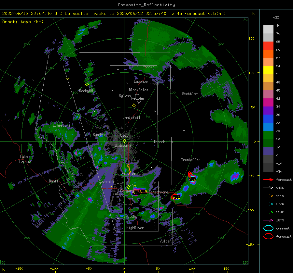Click the yellow diamond at radar center near Olds
The height and width of the screenshot is (273, 293).
[x=124, y=141]
